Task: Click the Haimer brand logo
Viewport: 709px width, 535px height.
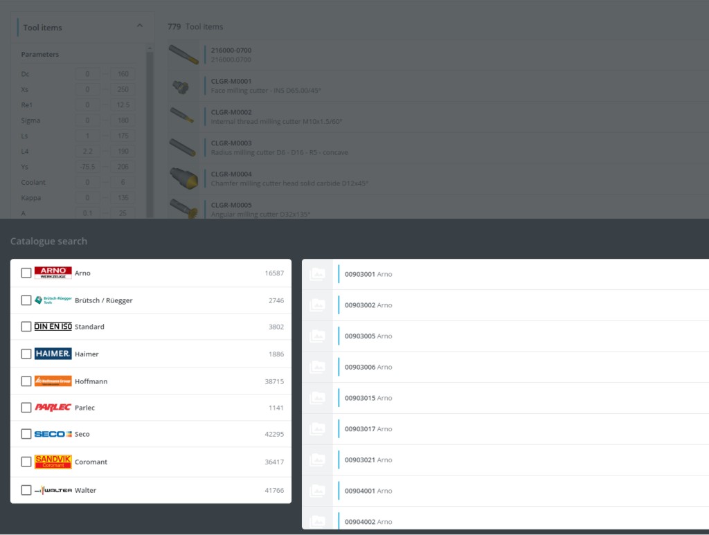Action: 53,354
